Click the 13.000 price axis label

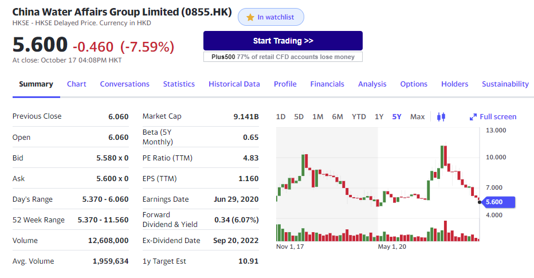point(496,130)
